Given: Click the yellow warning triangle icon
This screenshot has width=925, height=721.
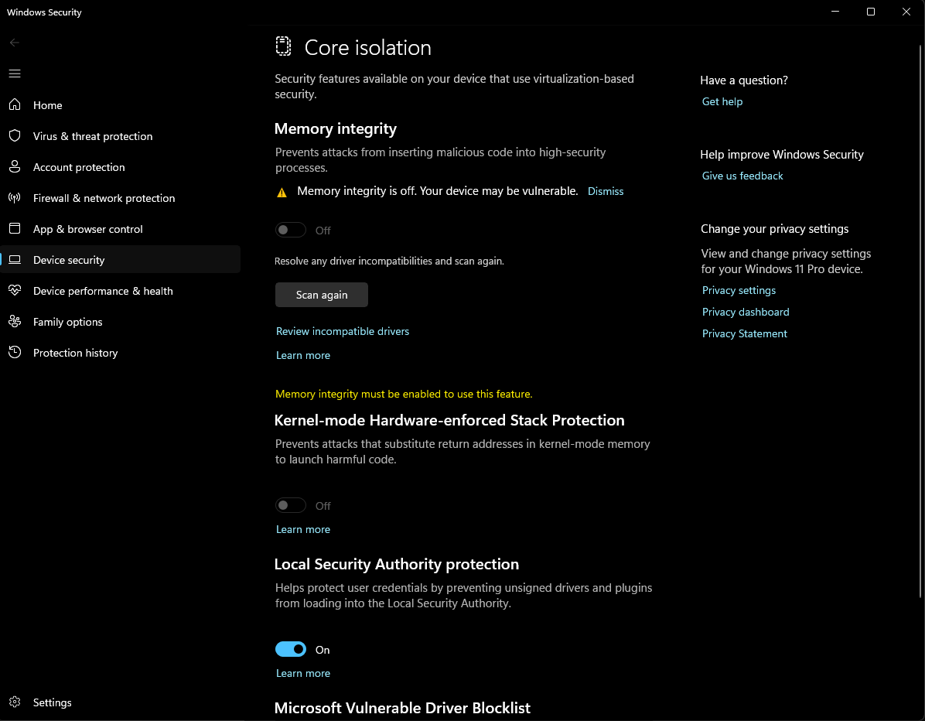Looking at the screenshot, I should click(282, 193).
